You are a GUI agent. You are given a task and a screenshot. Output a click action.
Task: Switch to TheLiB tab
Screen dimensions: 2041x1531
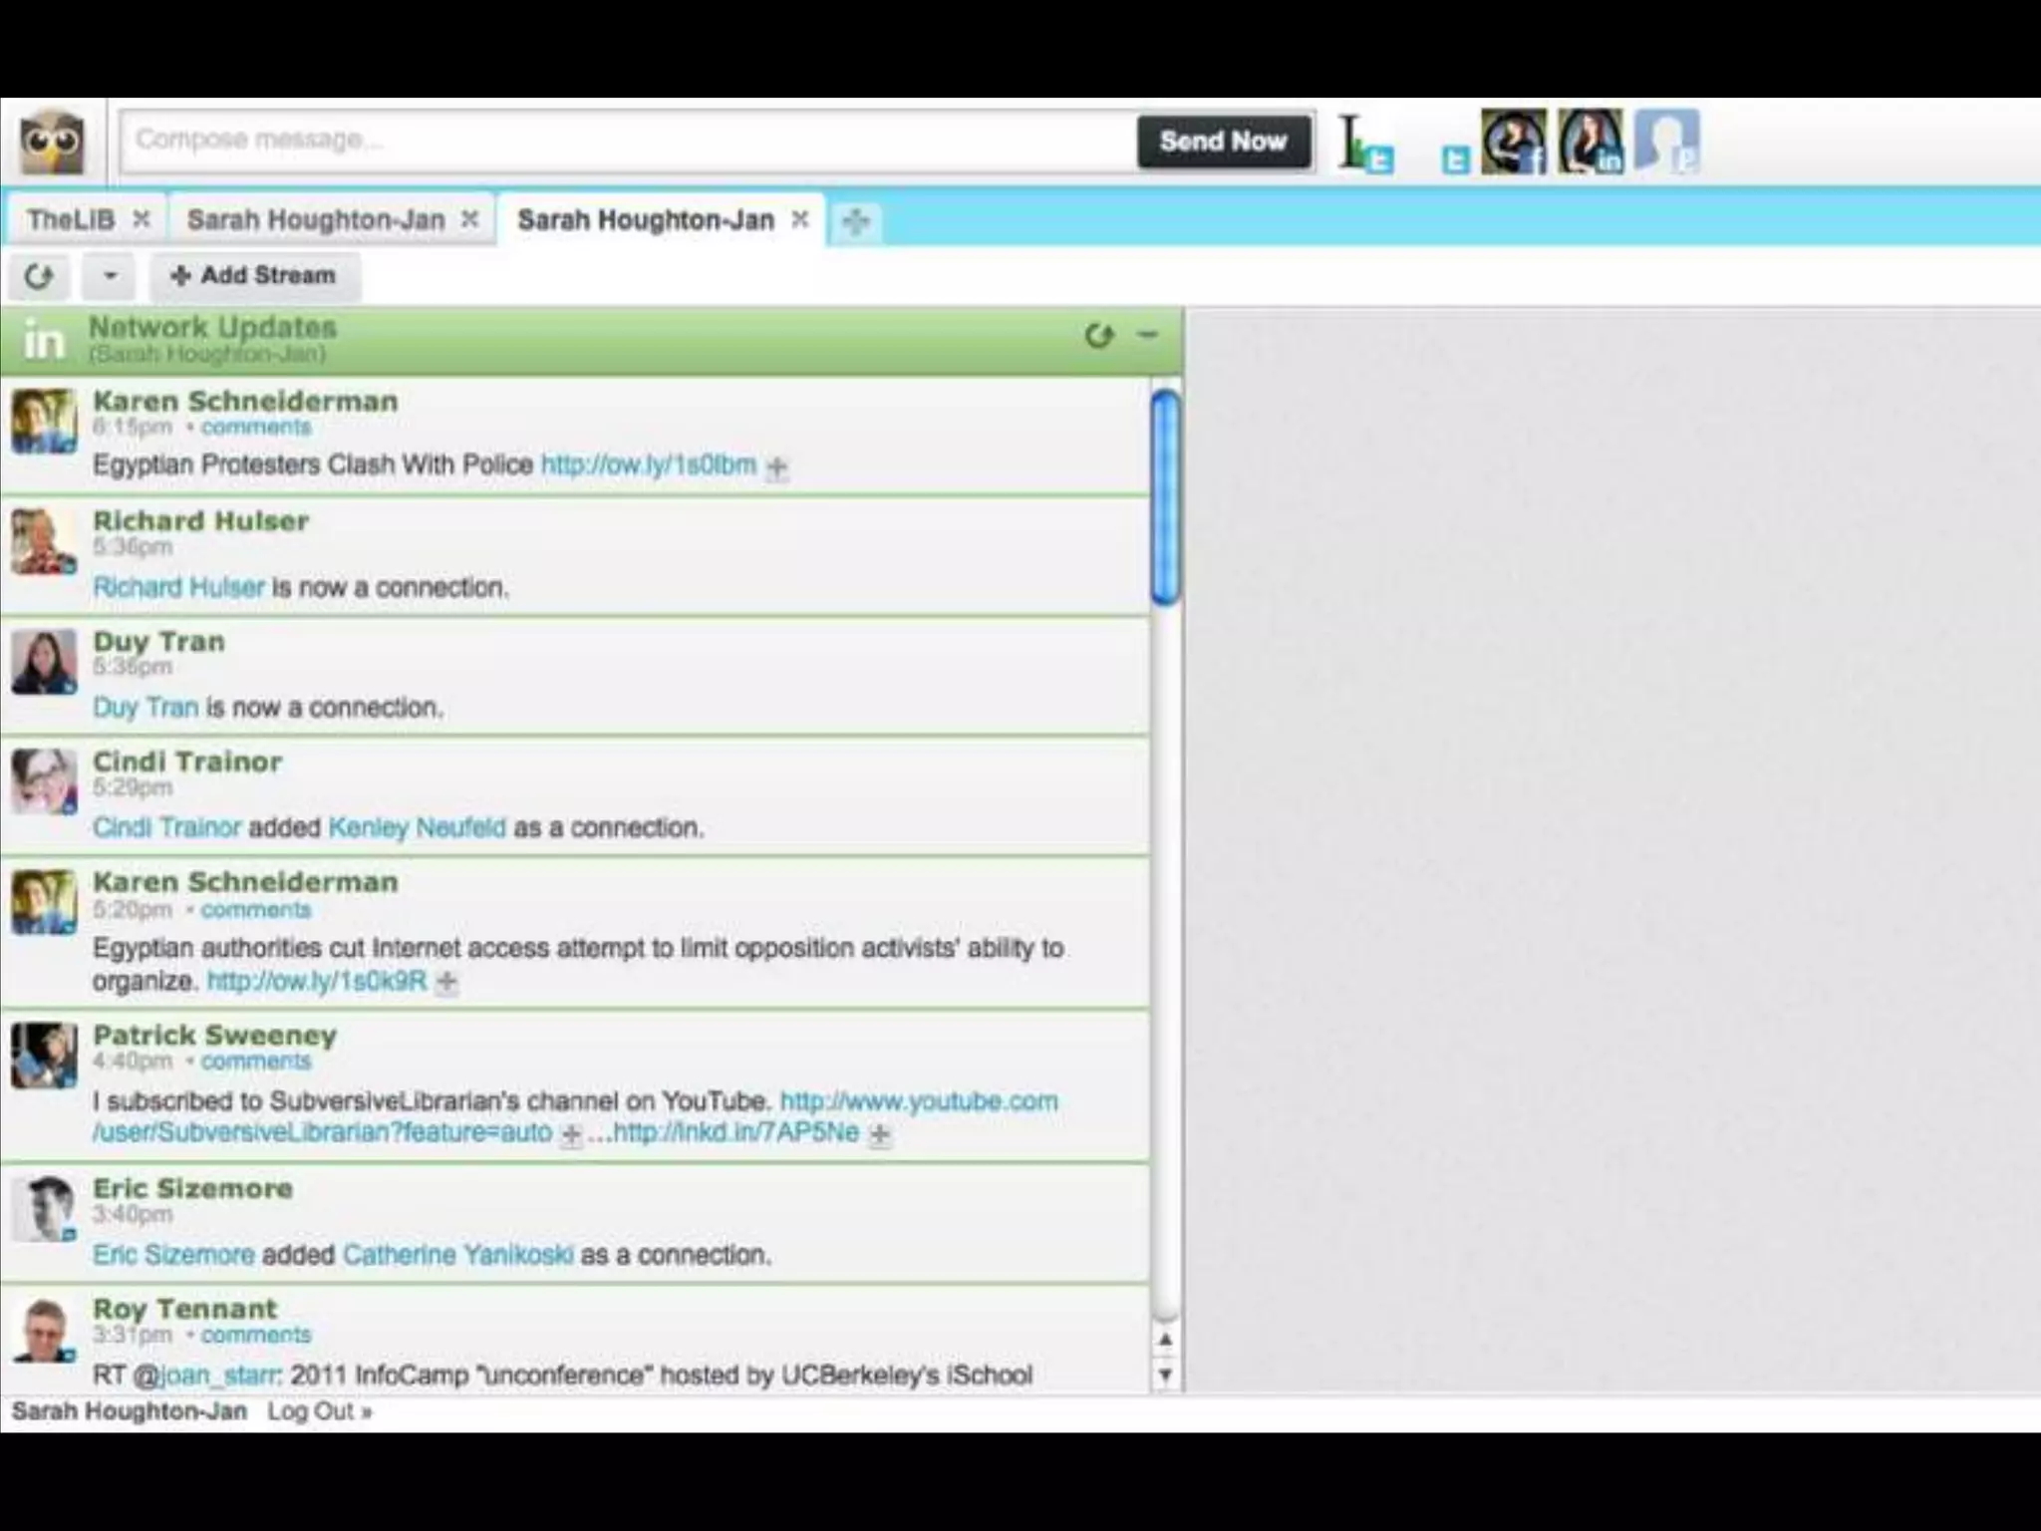(x=71, y=219)
